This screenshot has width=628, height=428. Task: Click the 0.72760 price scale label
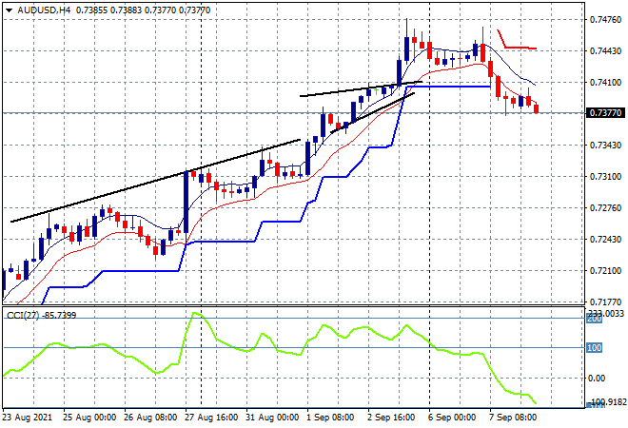click(x=605, y=207)
